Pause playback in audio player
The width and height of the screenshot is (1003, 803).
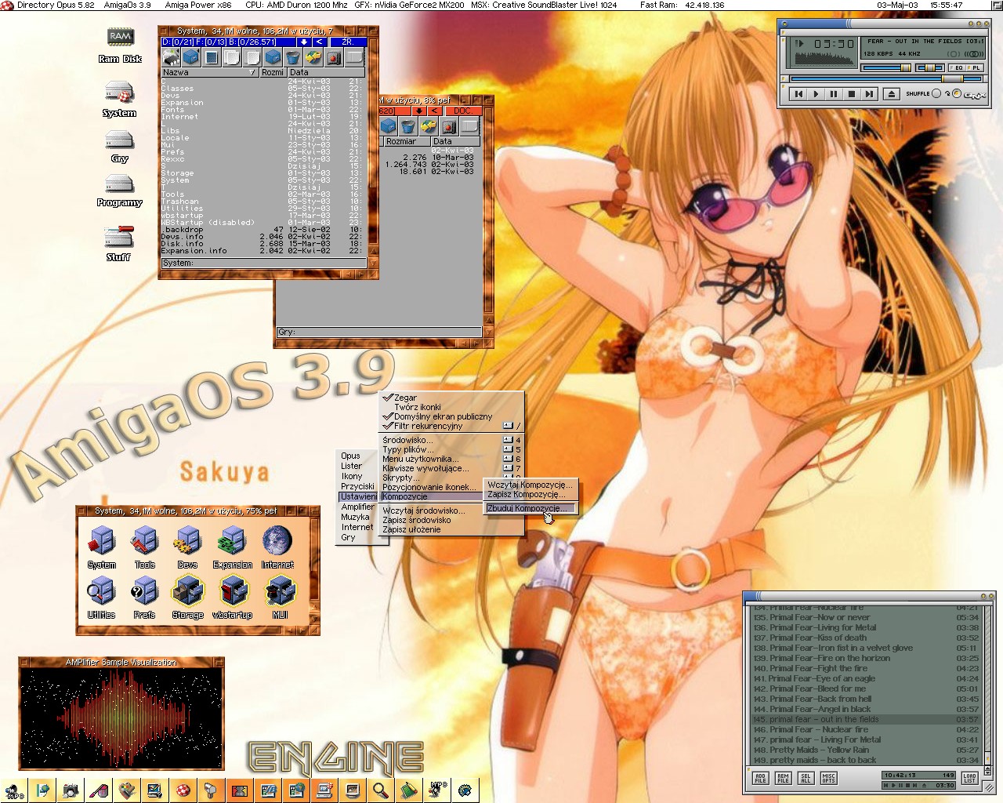tap(834, 94)
